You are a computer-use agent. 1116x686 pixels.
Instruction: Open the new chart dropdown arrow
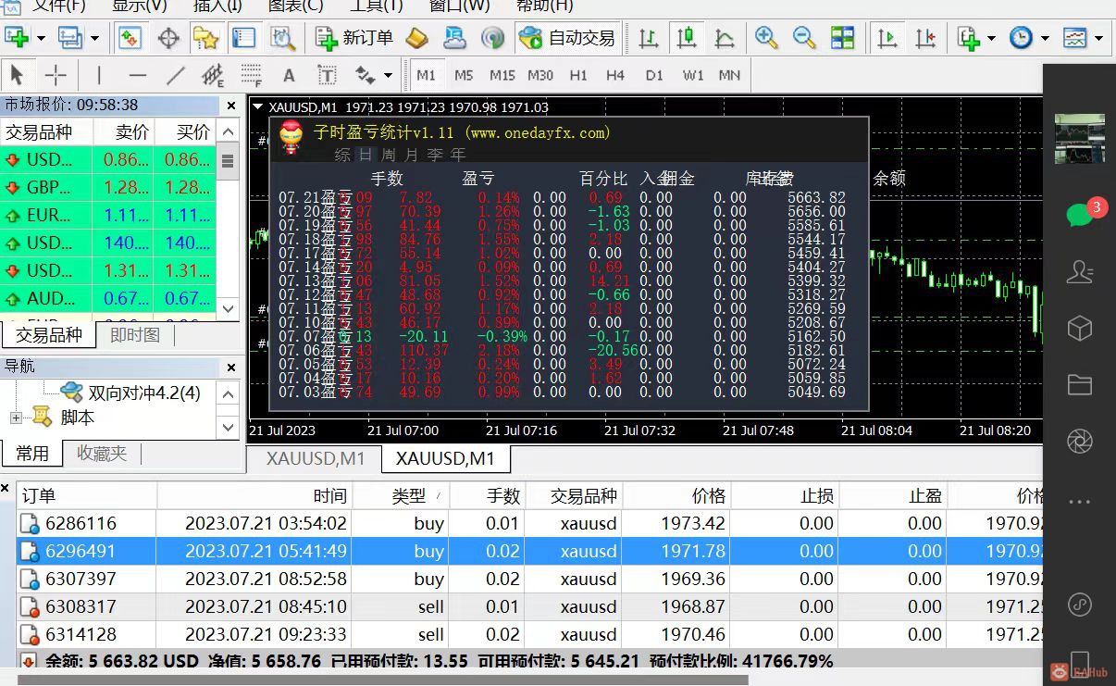click(991, 38)
